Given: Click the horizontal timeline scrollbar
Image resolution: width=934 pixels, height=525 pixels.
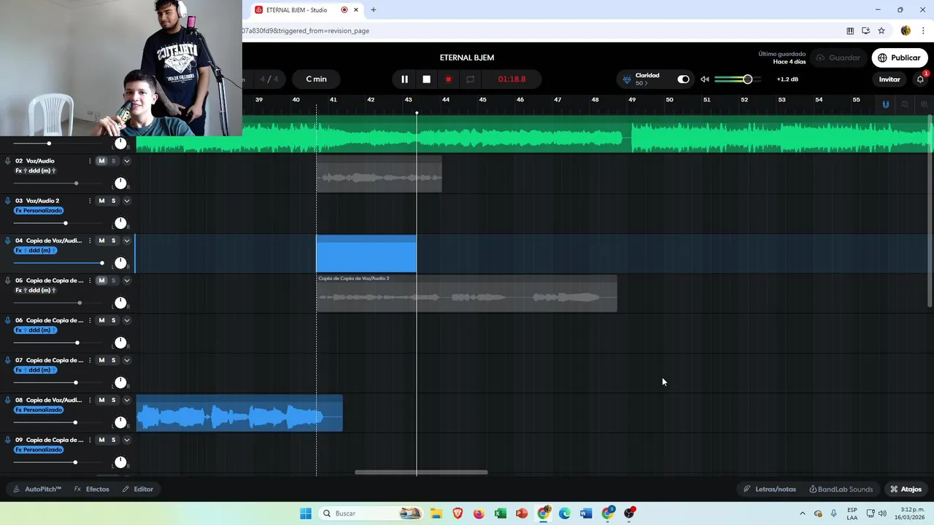Looking at the screenshot, I should coord(421,472).
